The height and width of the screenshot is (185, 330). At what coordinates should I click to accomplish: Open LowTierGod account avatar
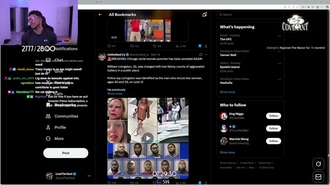(x=49, y=176)
